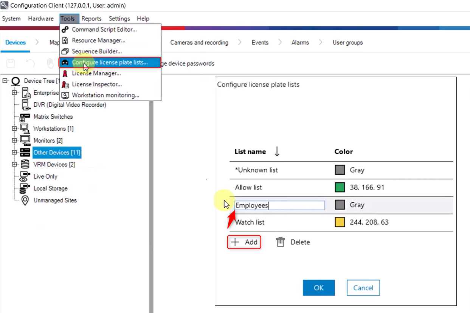
Task: Click the Unmanaged Sites pin icon
Action: [x=25, y=200]
